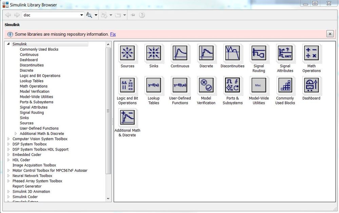Open the Discrete block library icon
The height and width of the screenshot is (213, 339).
pyautogui.click(x=206, y=53)
